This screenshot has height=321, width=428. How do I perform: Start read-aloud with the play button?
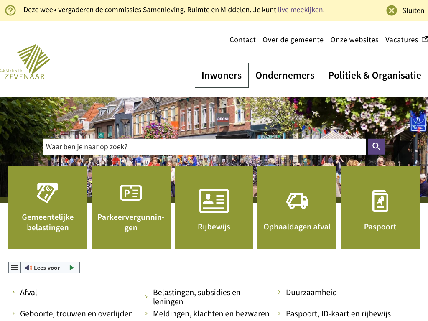pyautogui.click(x=72, y=267)
